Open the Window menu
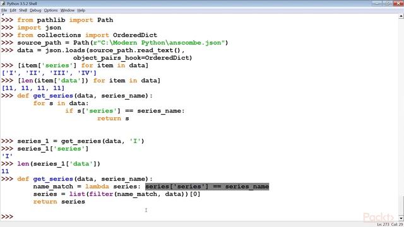 [x=68, y=10]
